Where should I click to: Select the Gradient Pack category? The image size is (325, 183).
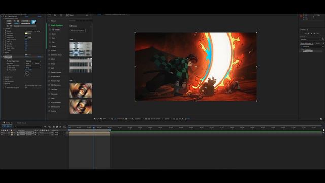55,77
